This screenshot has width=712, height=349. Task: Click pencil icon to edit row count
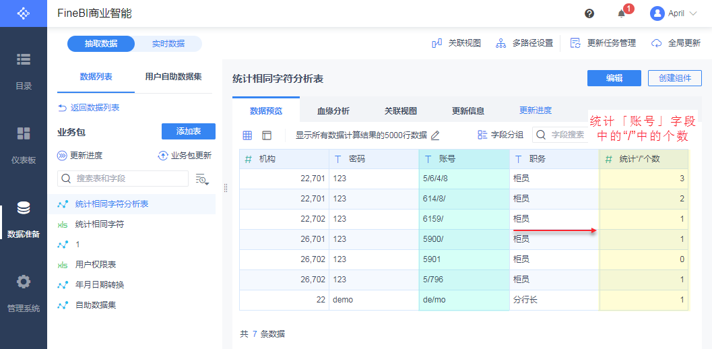(435, 135)
